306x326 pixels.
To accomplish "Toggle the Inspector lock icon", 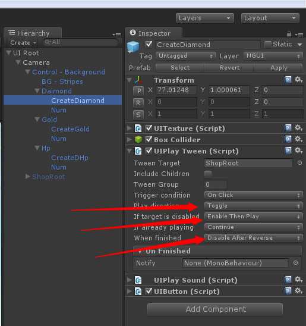I will (x=289, y=33).
